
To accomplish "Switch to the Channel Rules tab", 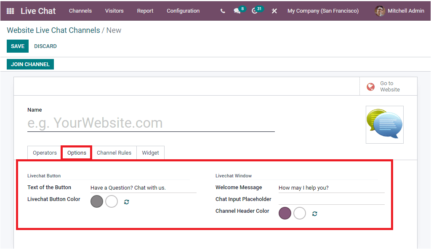I will pos(114,153).
